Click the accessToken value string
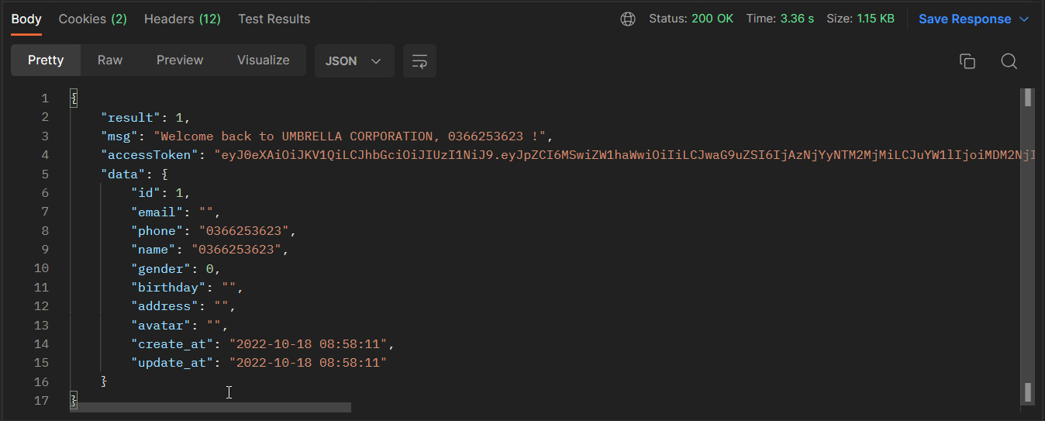Image resolution: width=1045 pixels, height=421 pixels. 625,155
